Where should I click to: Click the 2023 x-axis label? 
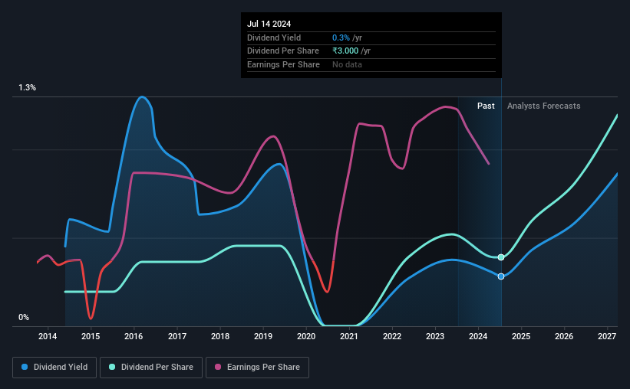[435, 336]
